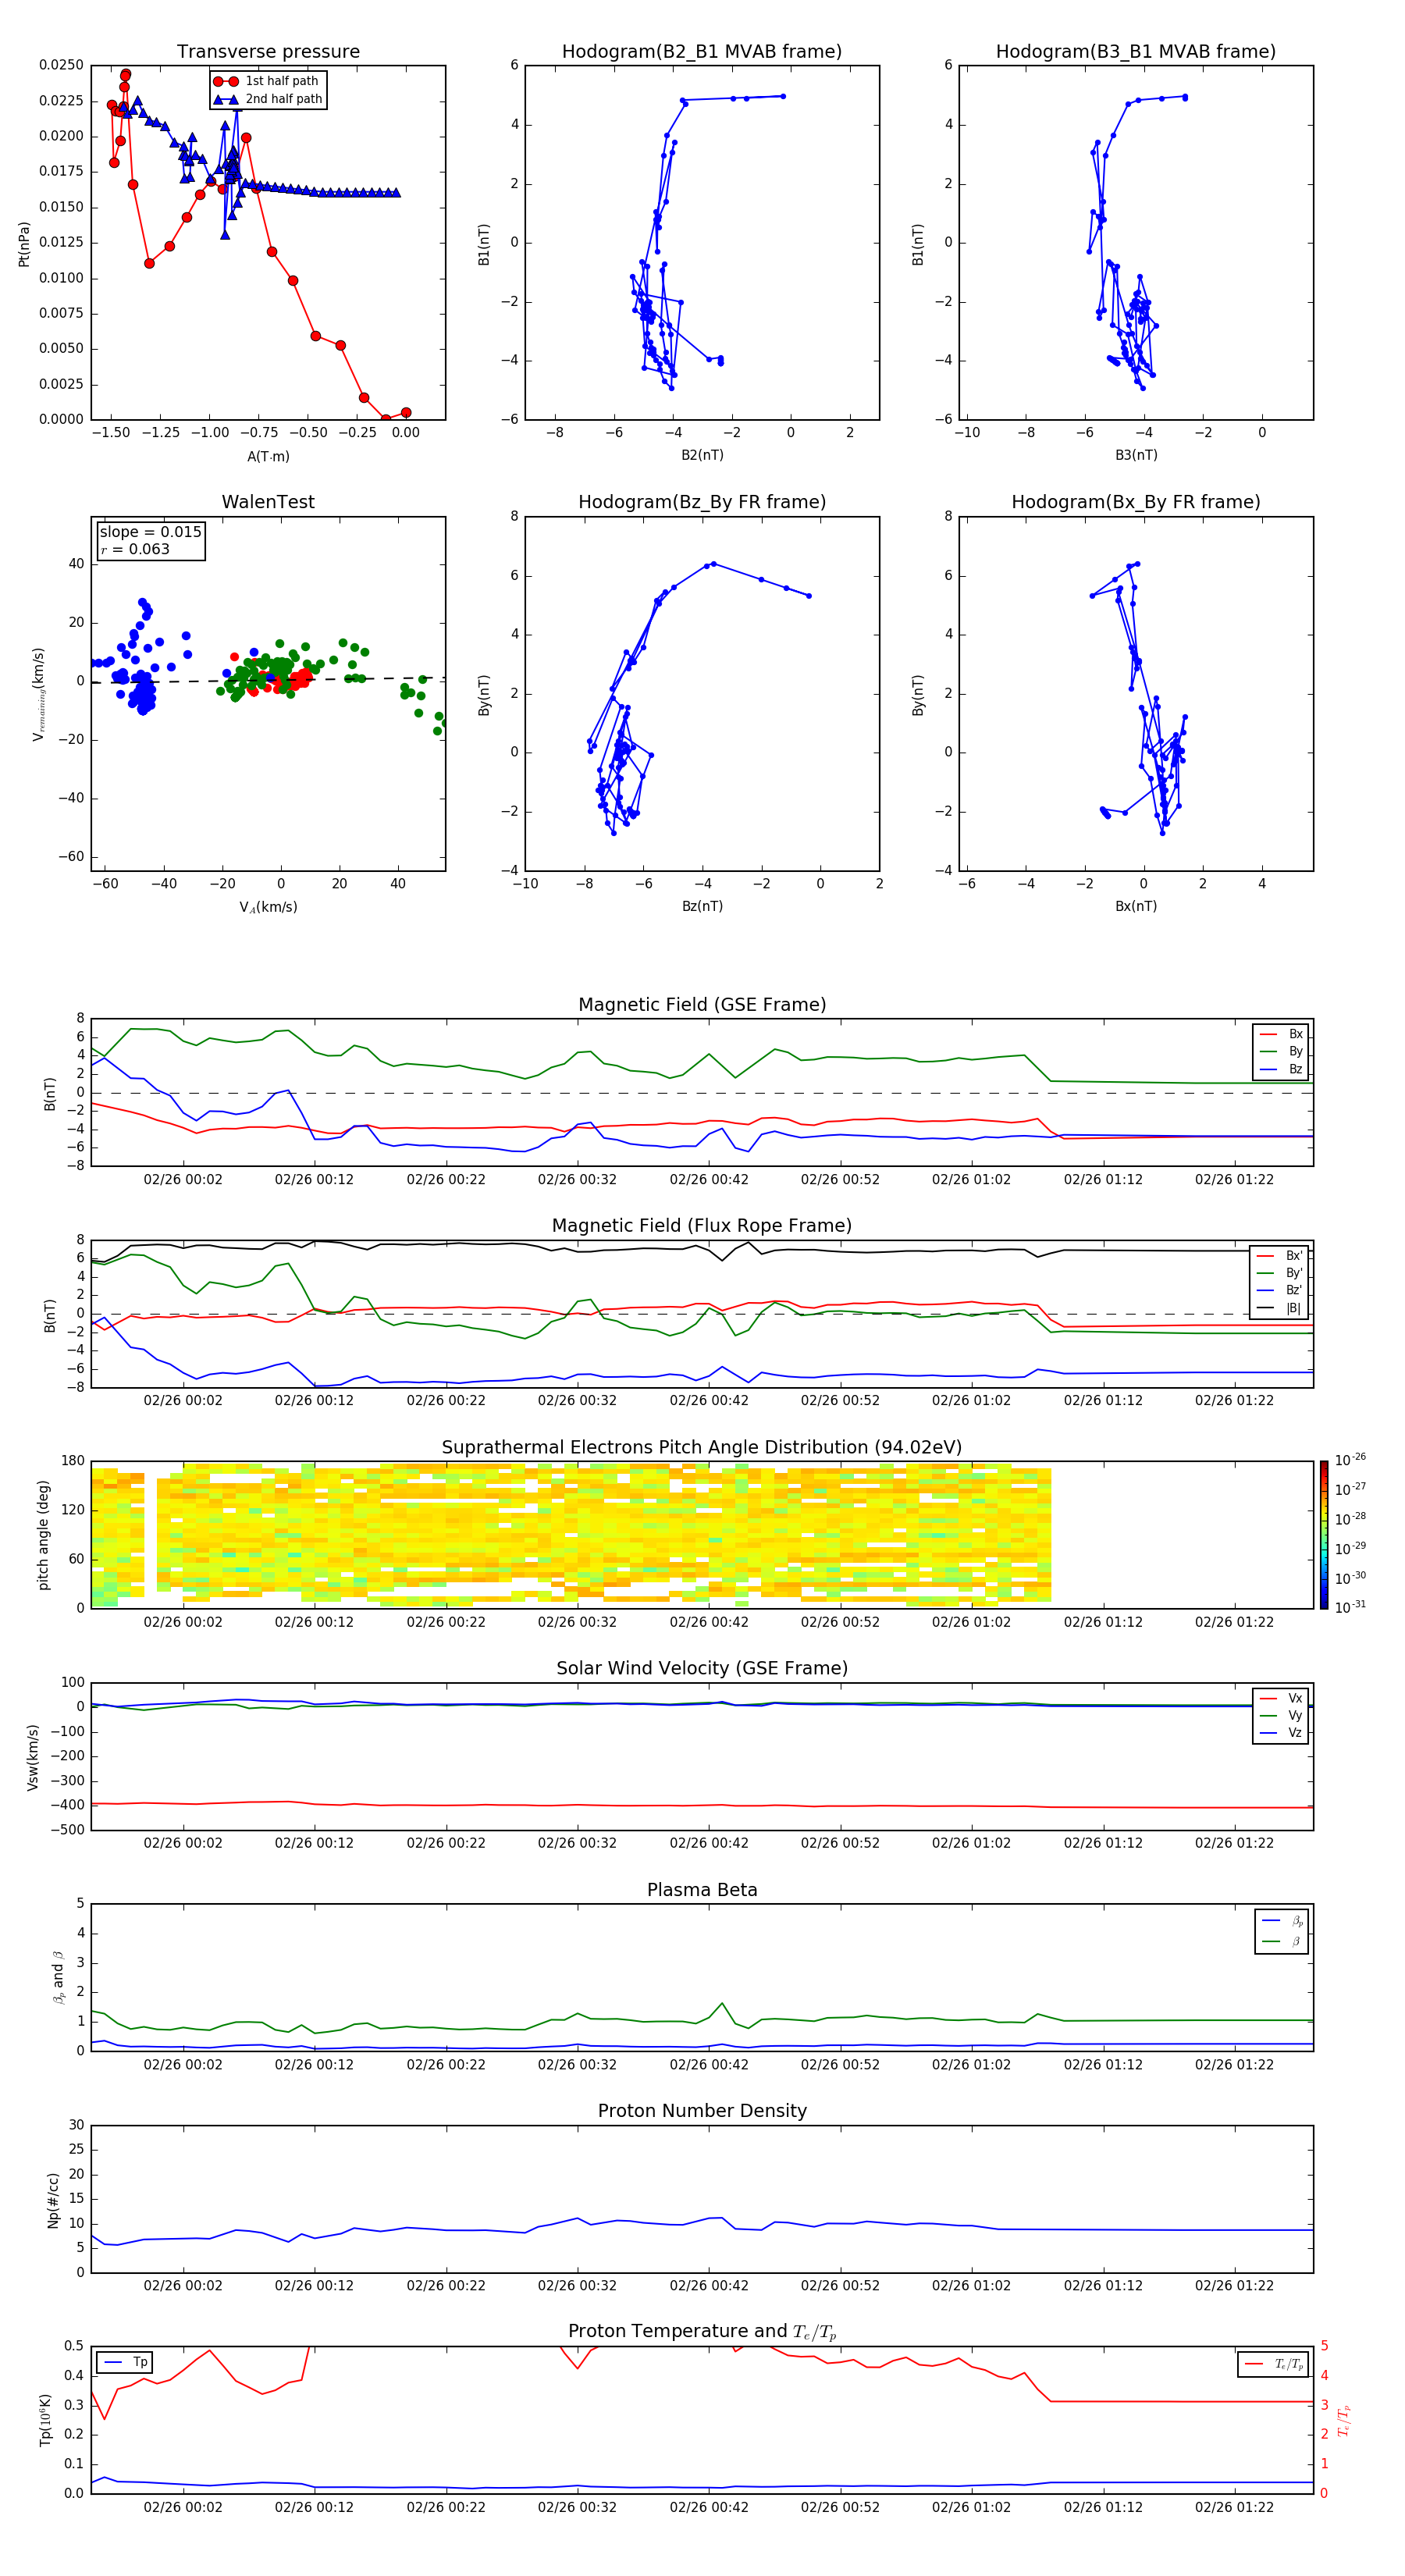The width and height of the screenshot is (1405, 2576).
Task: Click the Magnetic Field (Flux Rope Frame) title
Action: (701, 1226)
